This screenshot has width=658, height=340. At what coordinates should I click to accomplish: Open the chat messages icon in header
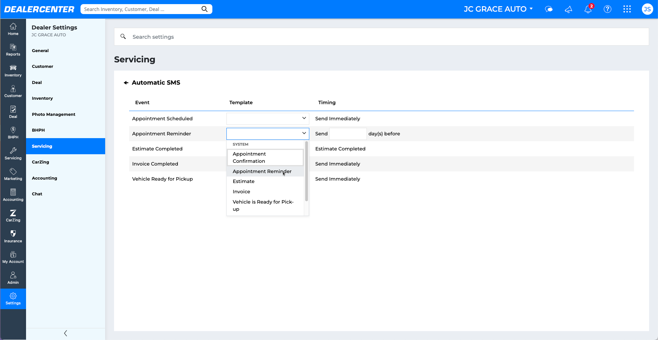pos(549,9)
